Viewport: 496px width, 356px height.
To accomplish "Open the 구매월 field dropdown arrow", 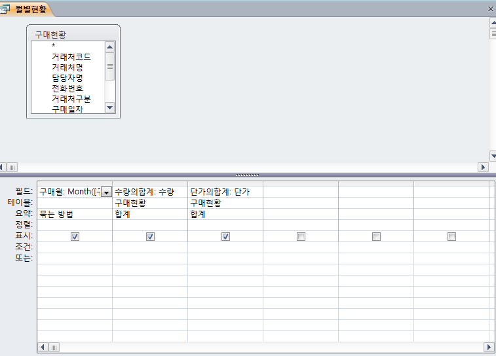I will click(x=106, y=192).
